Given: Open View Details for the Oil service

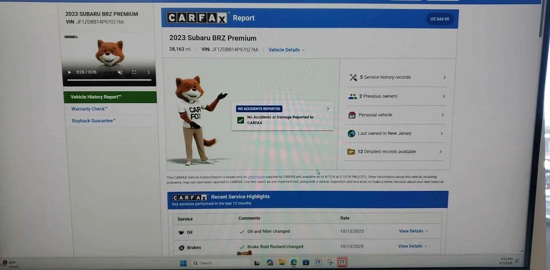Looking at the screenshot, I should click(413, 231).
